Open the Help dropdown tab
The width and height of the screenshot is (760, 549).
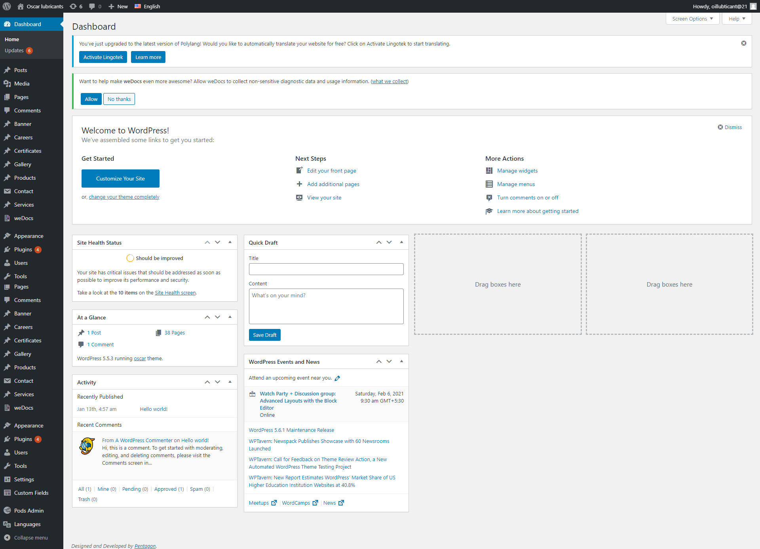click(737, 19)
